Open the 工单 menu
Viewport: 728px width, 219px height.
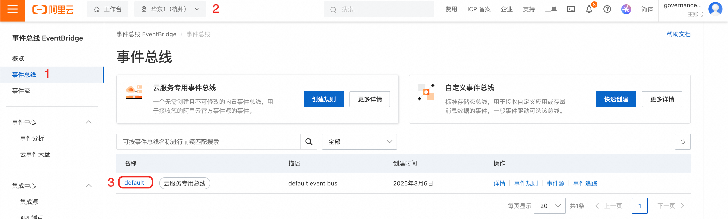[x=551, y=9]
